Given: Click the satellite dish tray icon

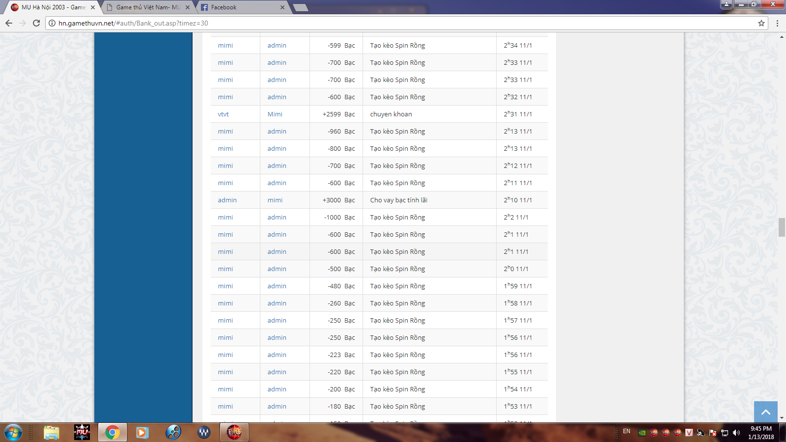Looking at the screenshot, I should click(701, 433).
